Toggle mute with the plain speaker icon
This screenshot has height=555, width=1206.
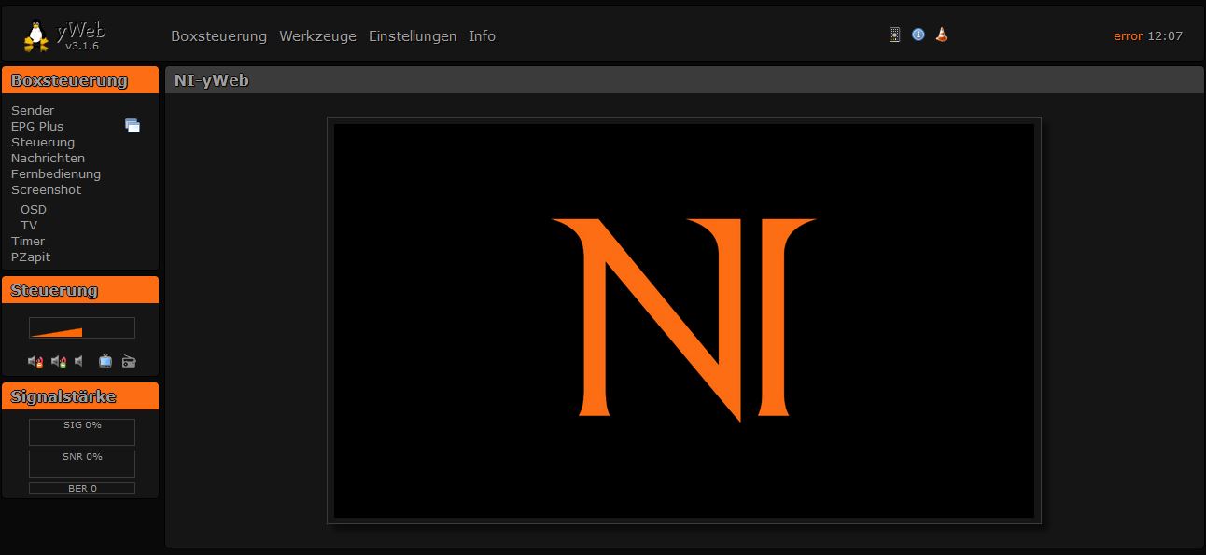tap(79, 361)
